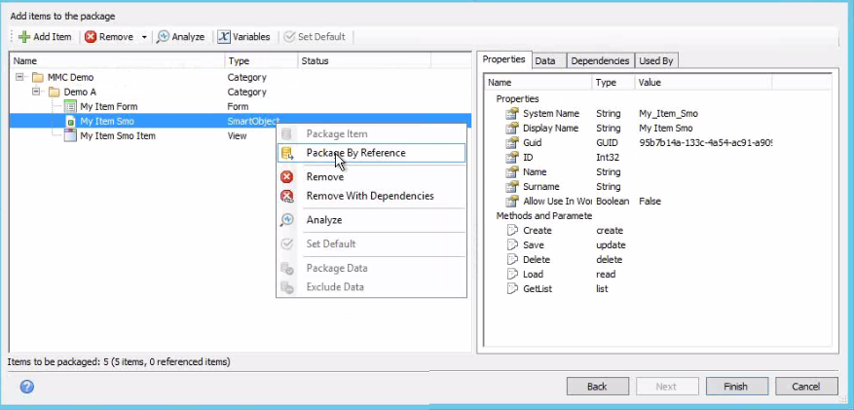The image size is (854, 410).
Task: Open the Used By tab
Action: [x=656, y=60]
